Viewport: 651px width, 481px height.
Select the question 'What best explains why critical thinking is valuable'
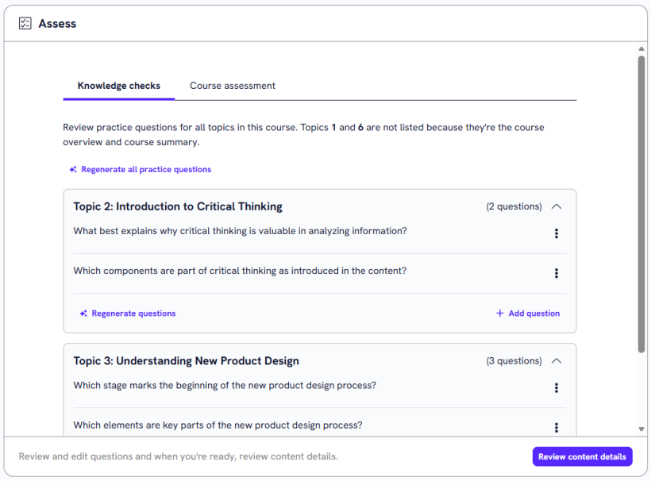click(x=240, y=231)
